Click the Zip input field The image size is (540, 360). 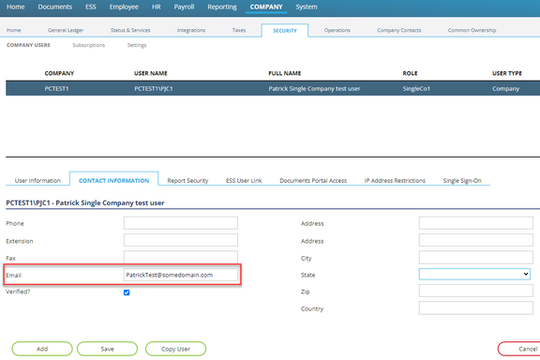click(x=476, y=291)
